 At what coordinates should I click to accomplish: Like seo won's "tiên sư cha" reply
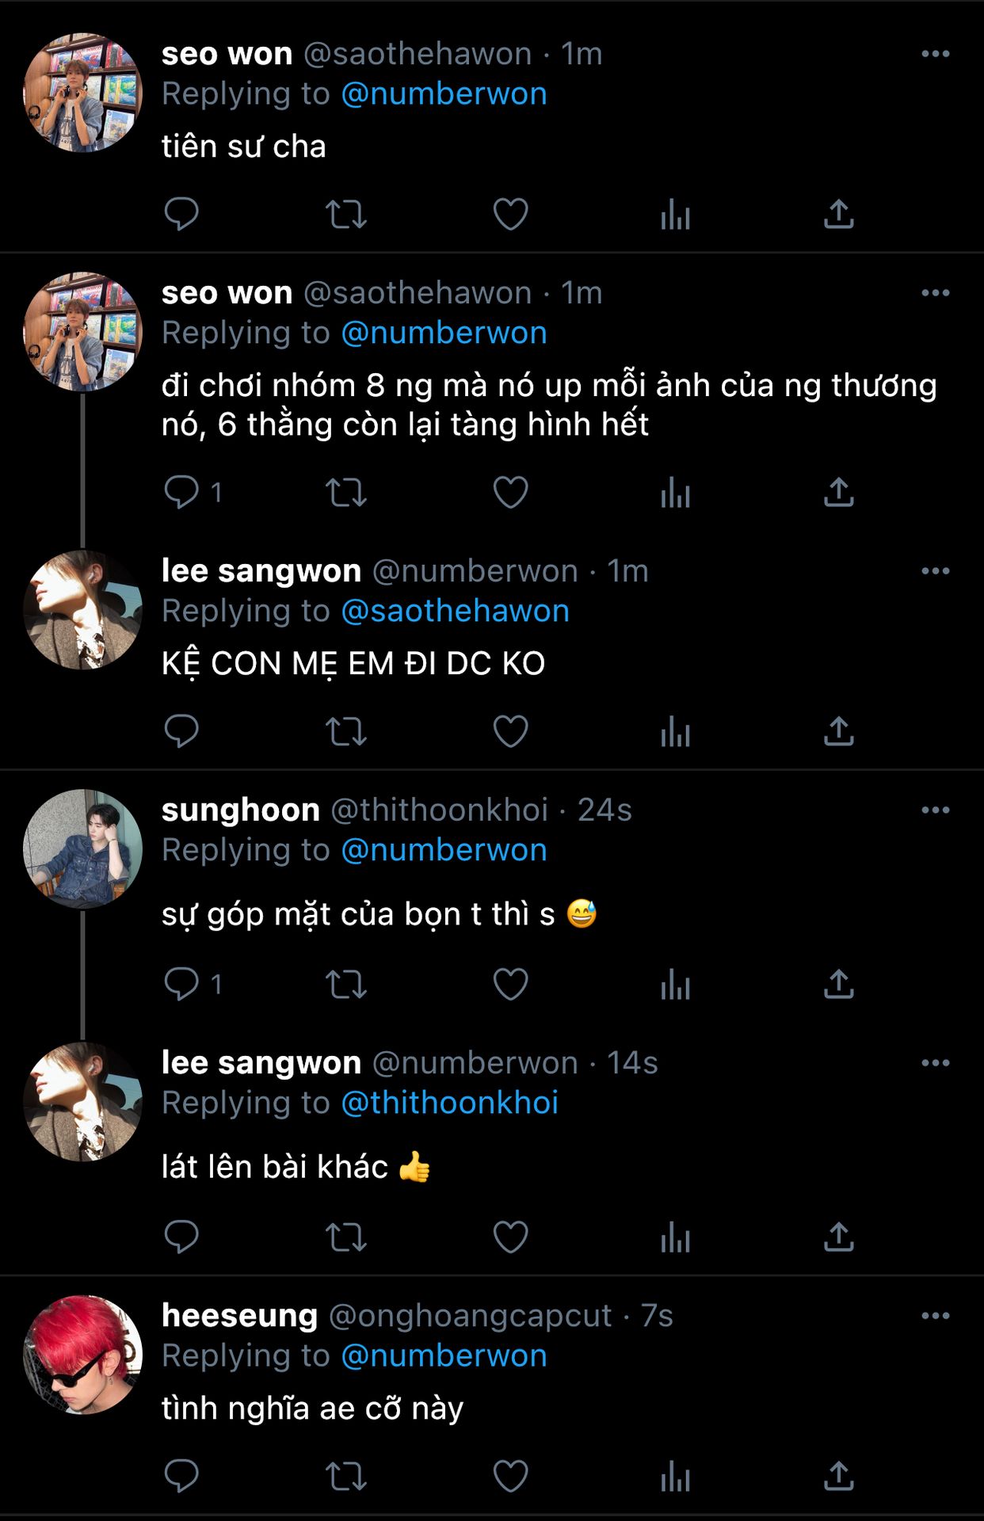point(510,214)
